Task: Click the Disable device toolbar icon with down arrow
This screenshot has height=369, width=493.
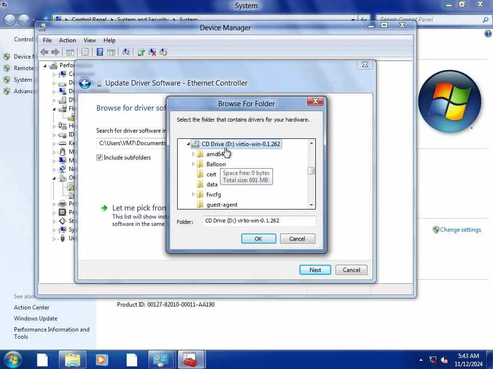Action: 163,52
